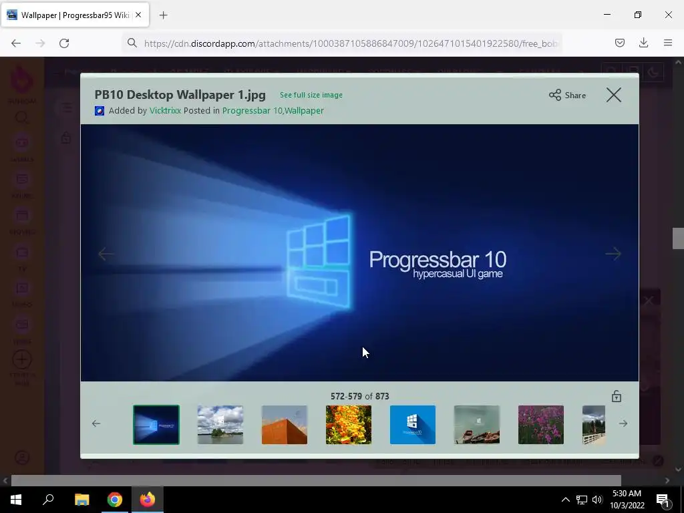Show the next image with the right arrow
684x513 pixels.
click(x=613, y=253)
